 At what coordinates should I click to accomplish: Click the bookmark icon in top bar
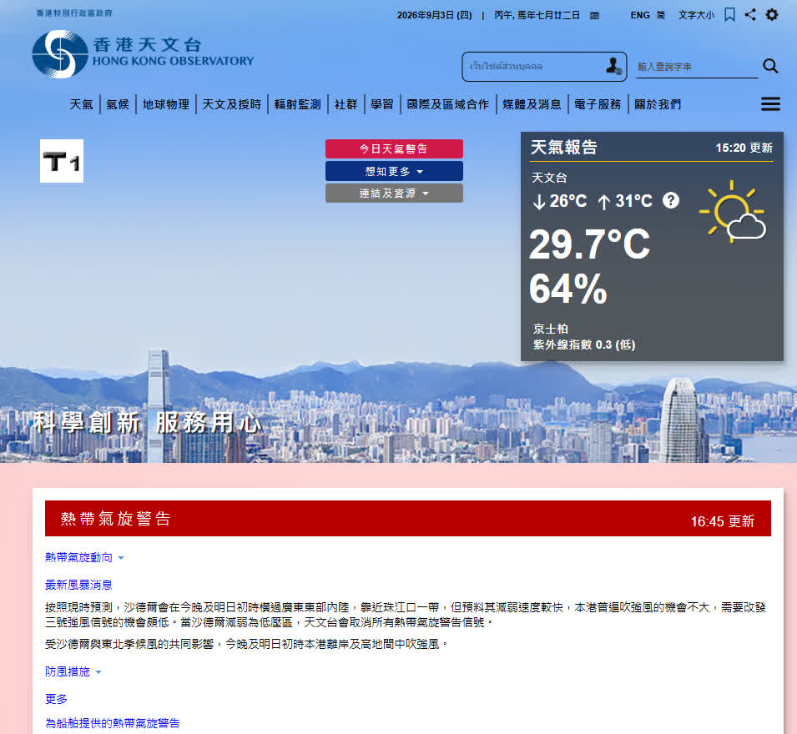pyautogui.click(x=729, y=15)
